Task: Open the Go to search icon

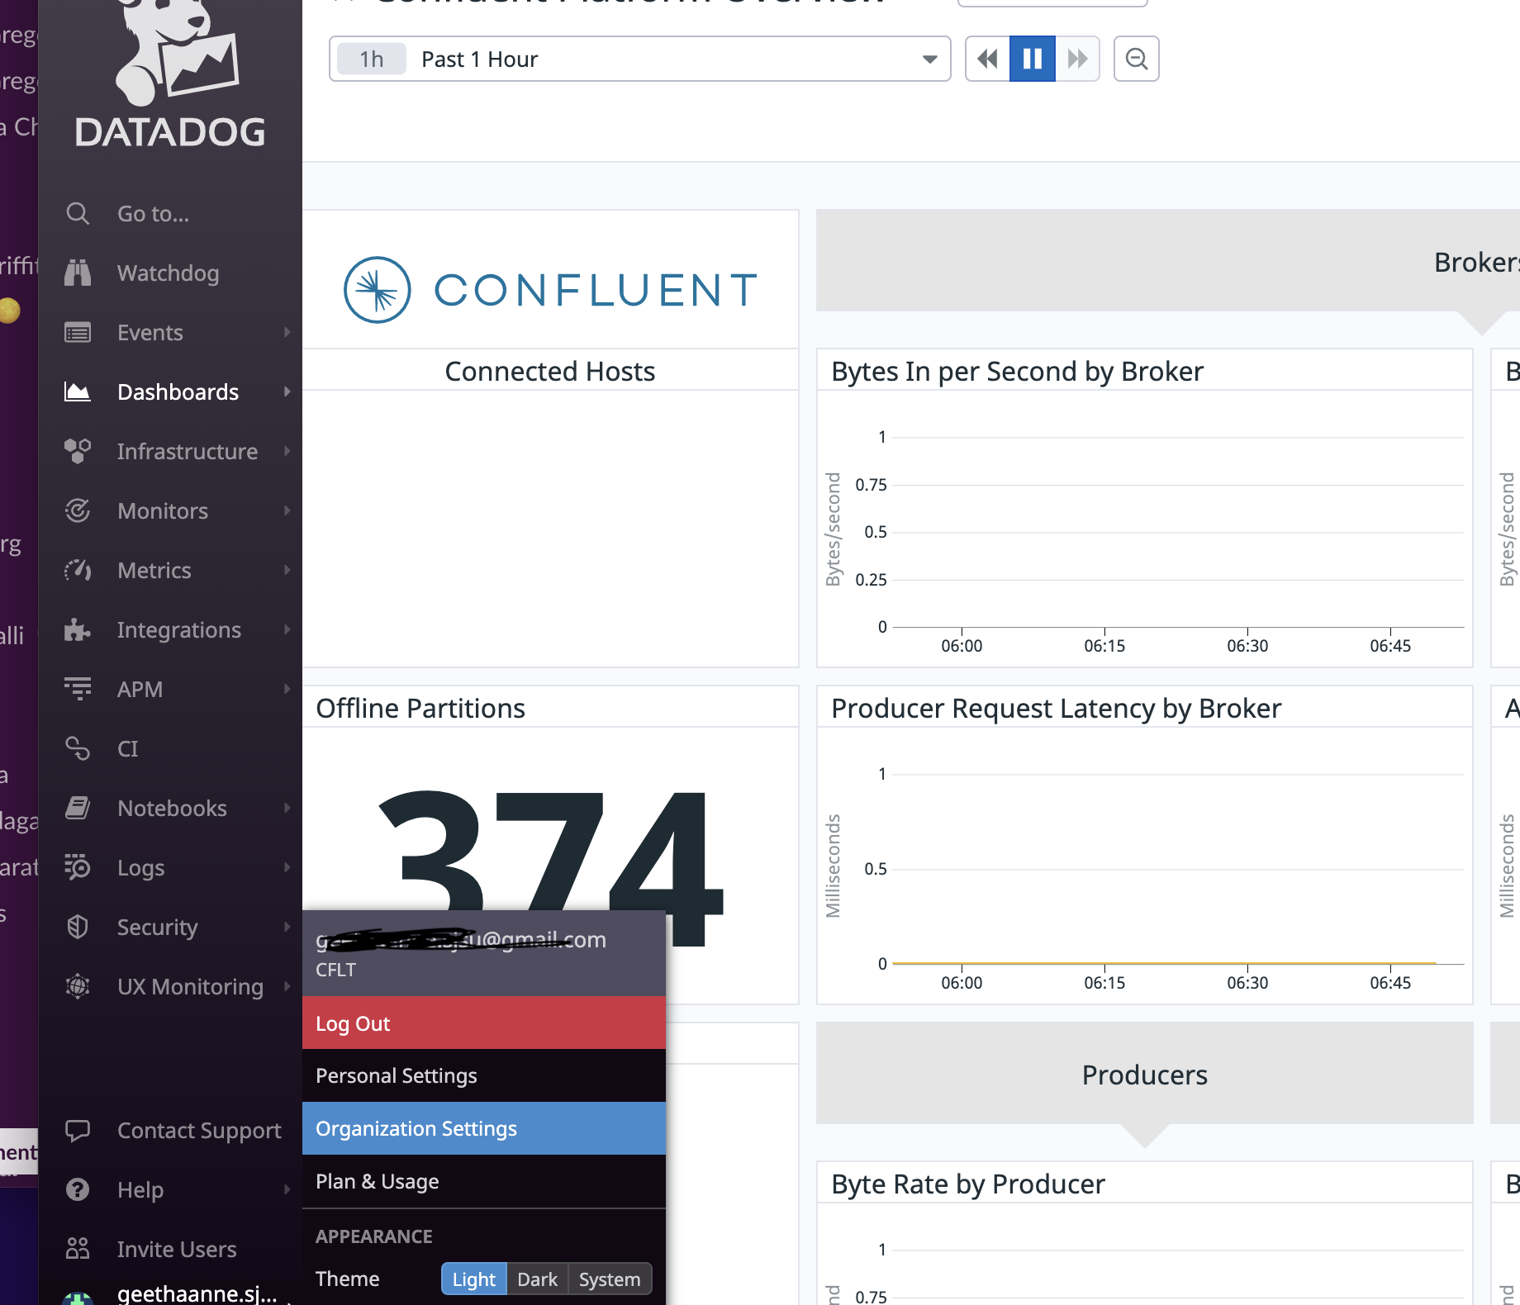Action: pos(78,214)
